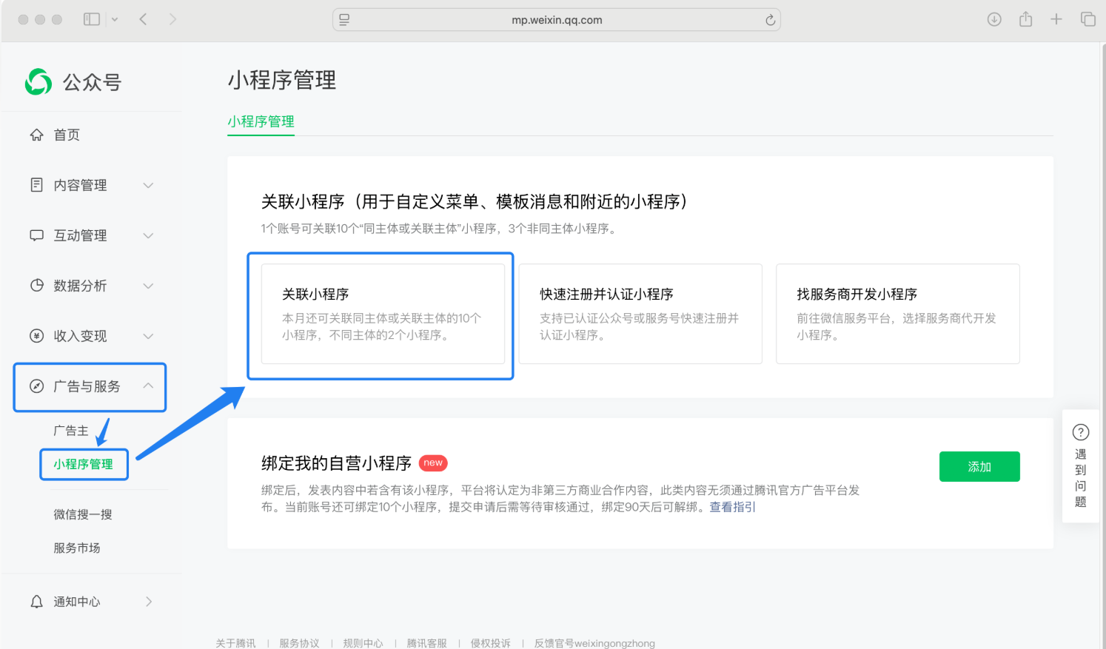Open 首页 in the sidebar
The width and height of the screenshot is (1106, 649).
click(x=67, y=135)
